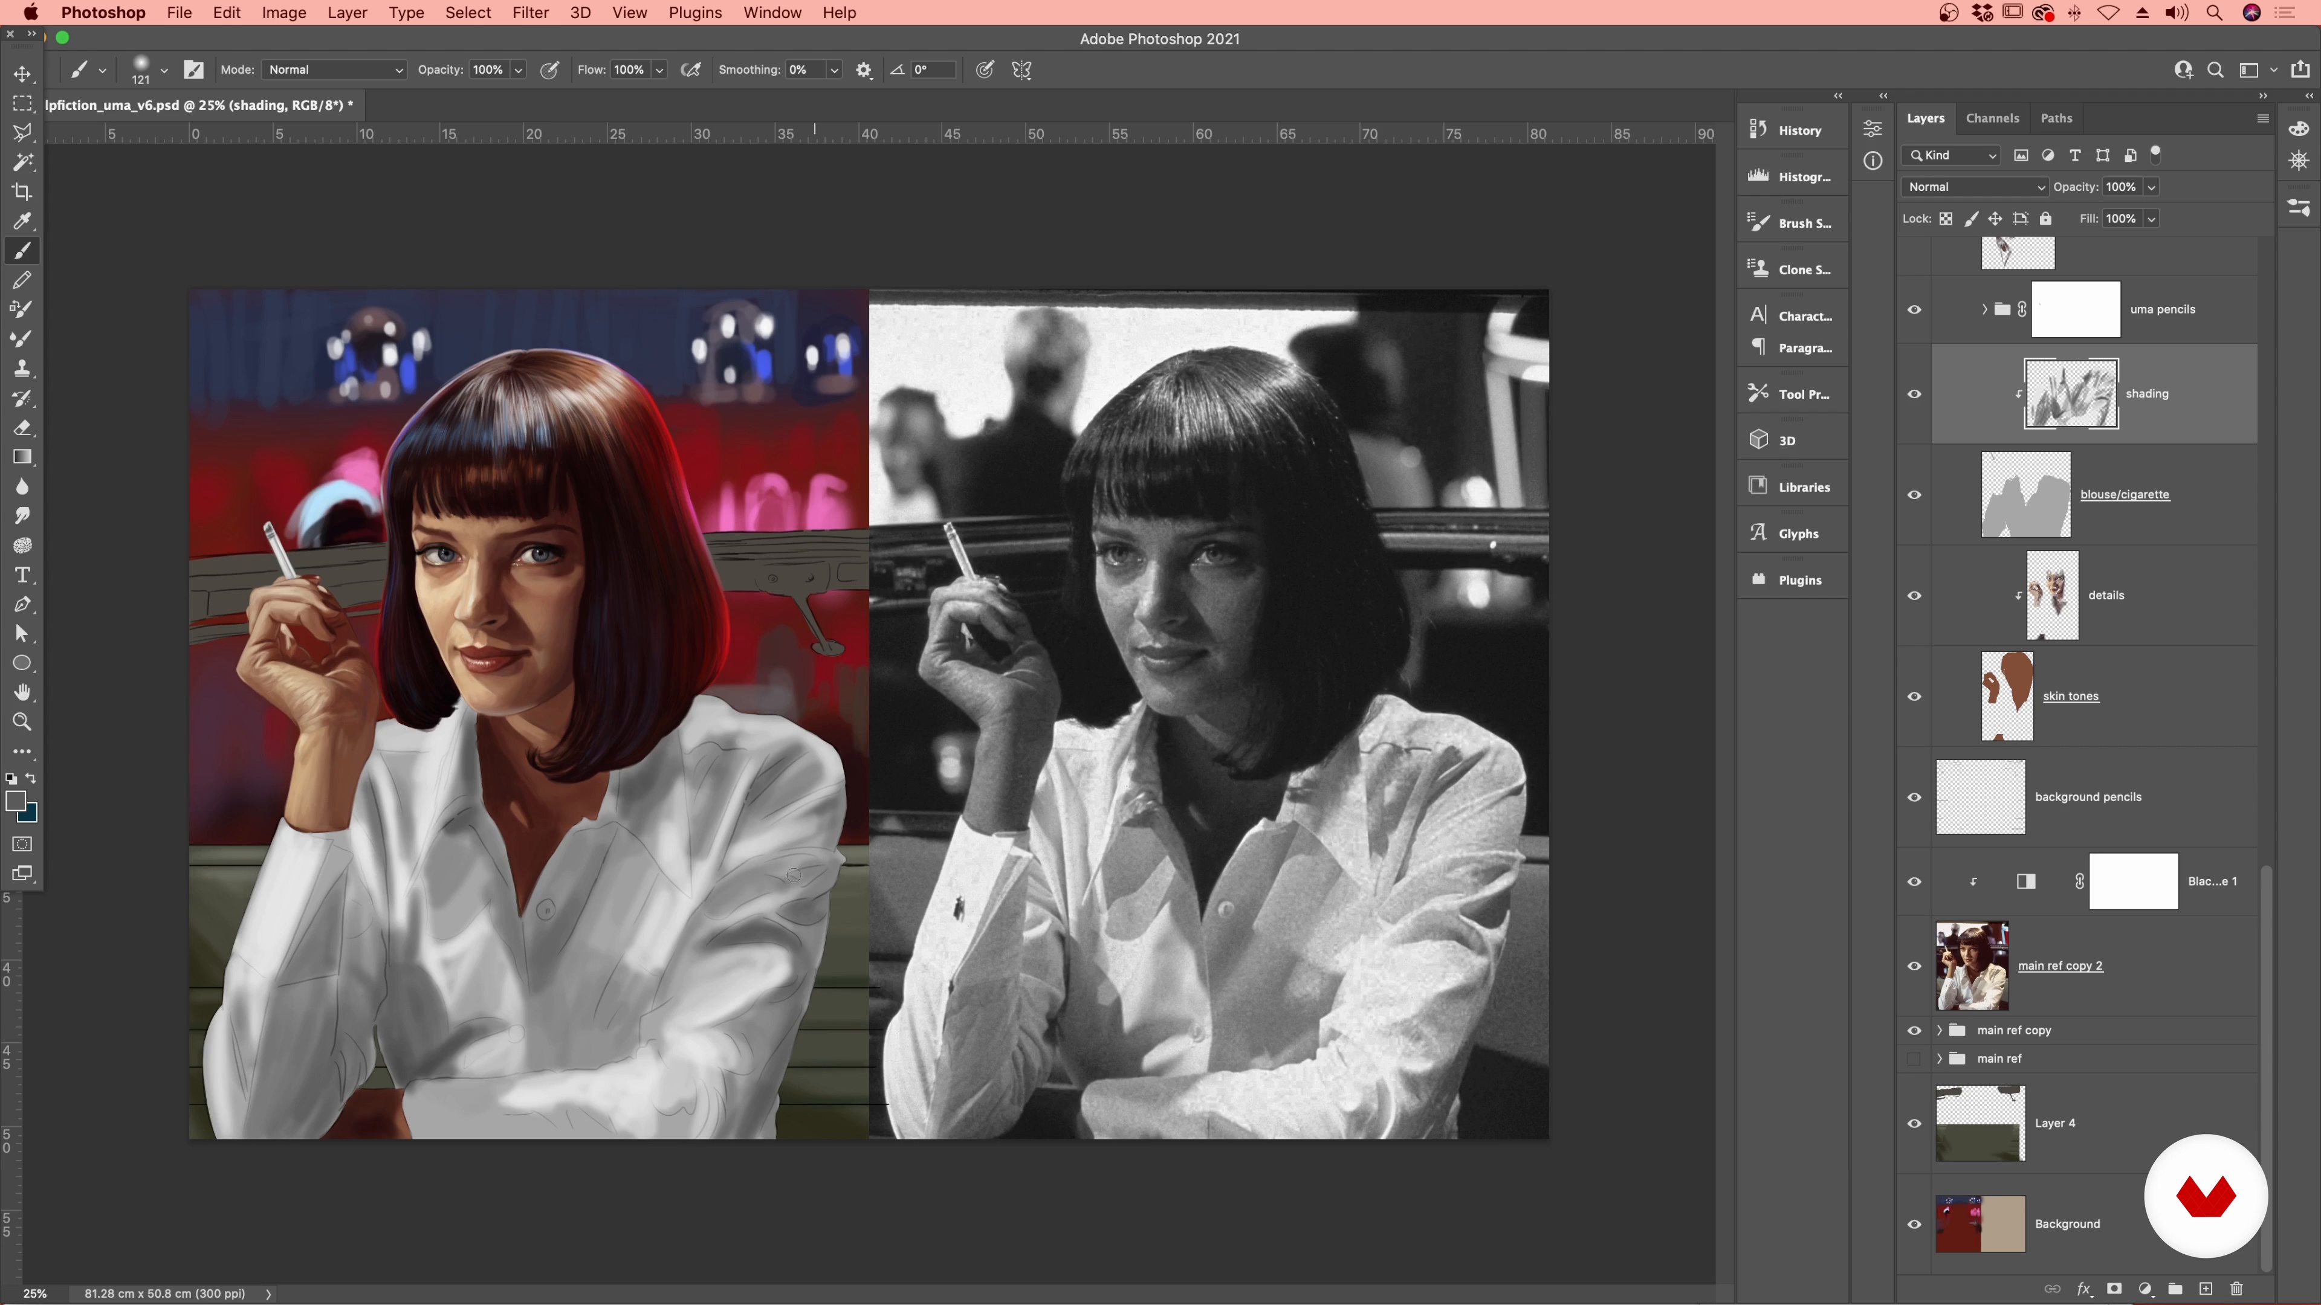The image size is (2321, 1305).
Task: Hide the main ref copy 2 layer
Action: (1914, 965)
